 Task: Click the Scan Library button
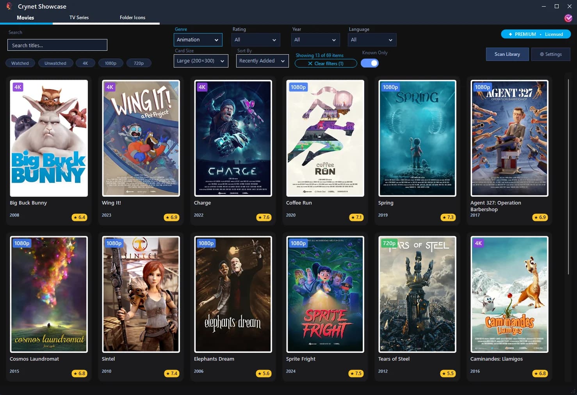point(507,54)
